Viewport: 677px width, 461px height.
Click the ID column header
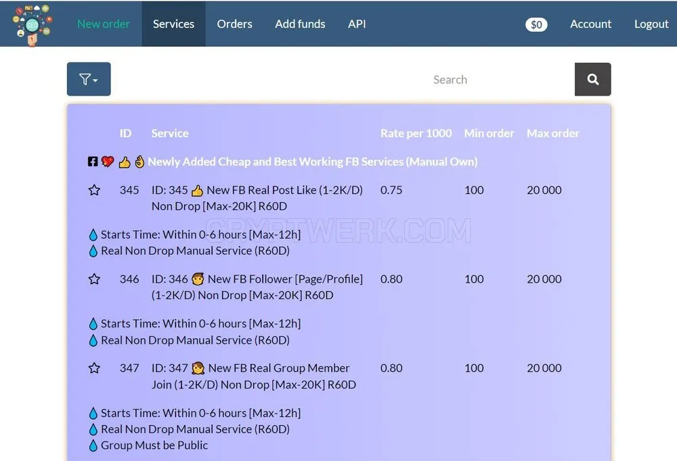(126, 133)
